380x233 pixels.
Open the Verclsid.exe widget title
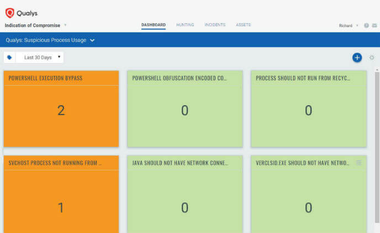[x=303, y=163]
